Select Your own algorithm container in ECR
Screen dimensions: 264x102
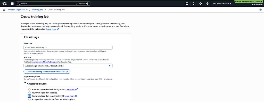30,96
